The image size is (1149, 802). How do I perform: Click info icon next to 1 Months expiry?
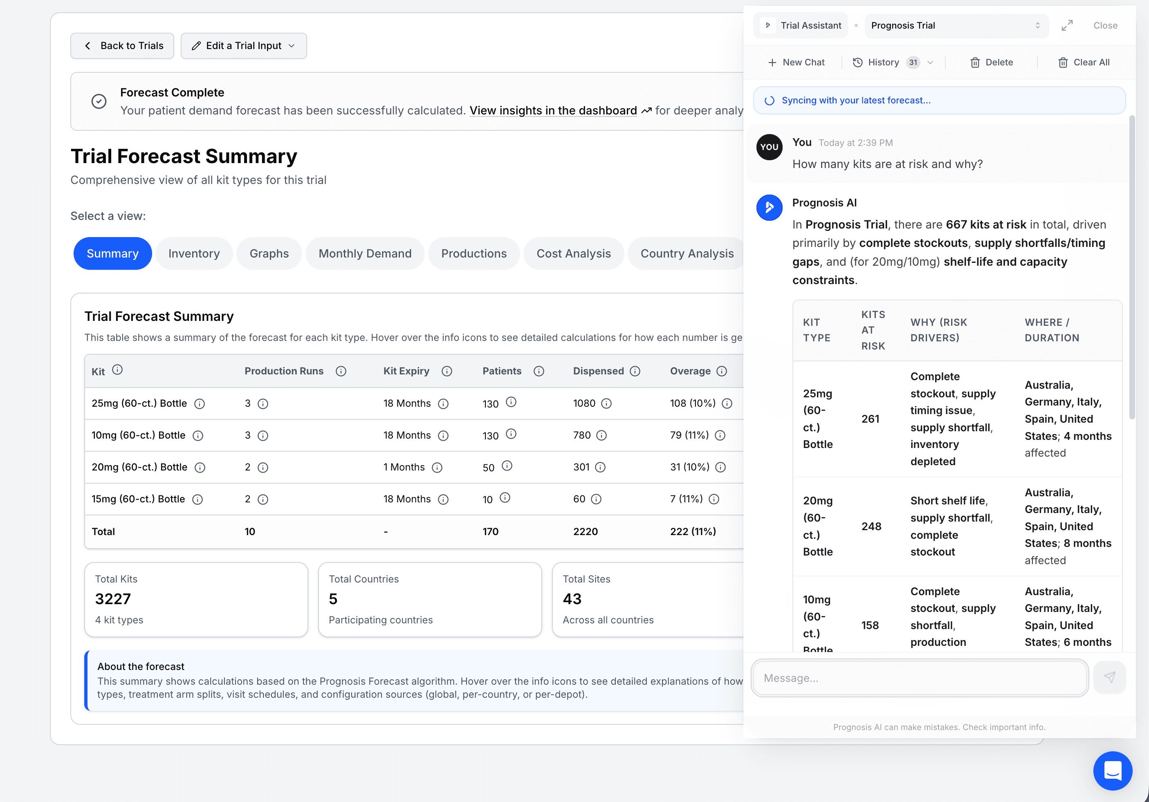(x=437, y=467)
